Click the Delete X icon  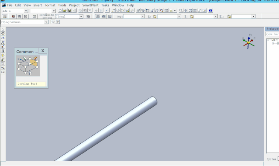[90, 10]
